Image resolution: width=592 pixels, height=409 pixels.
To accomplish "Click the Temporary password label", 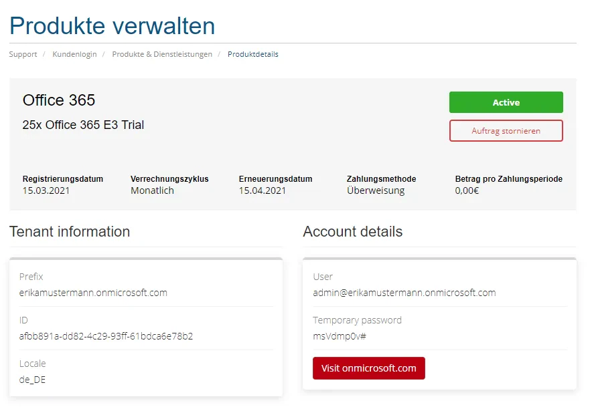I will tap(357, 320).
